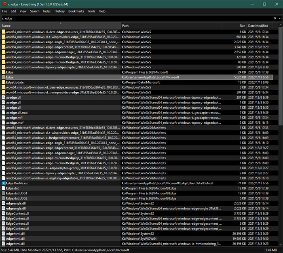Click path C:\ProgramData\Microsoft
The height and width of the screenshot is (253, 283).
pyautogui.click(x=141, y=82)
